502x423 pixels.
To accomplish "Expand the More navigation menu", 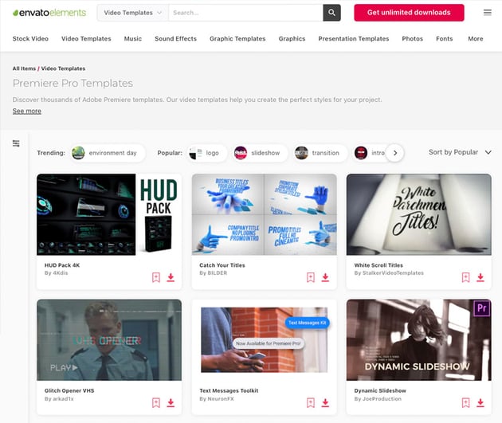I will 476,39.
